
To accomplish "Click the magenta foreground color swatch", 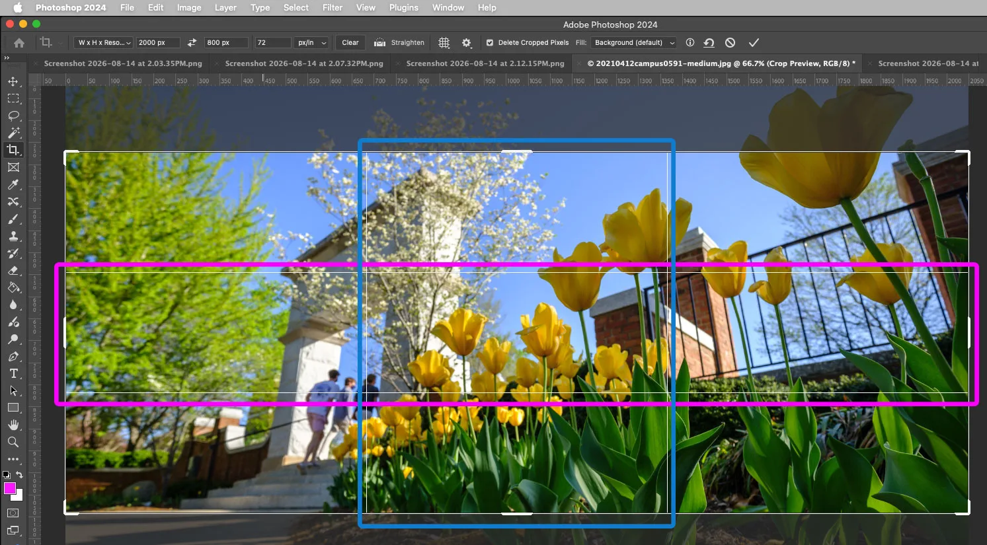I will [x=9, y=488].
